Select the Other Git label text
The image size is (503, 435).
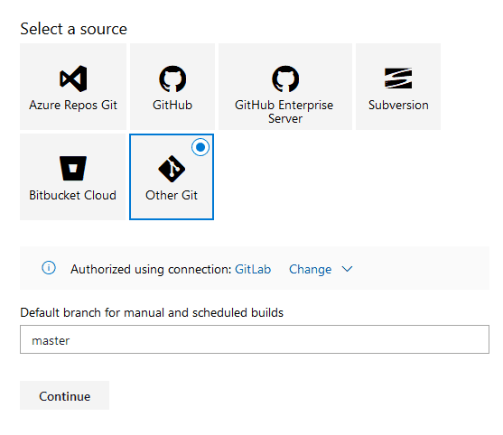pyautogui.click(x=172, y=195)
